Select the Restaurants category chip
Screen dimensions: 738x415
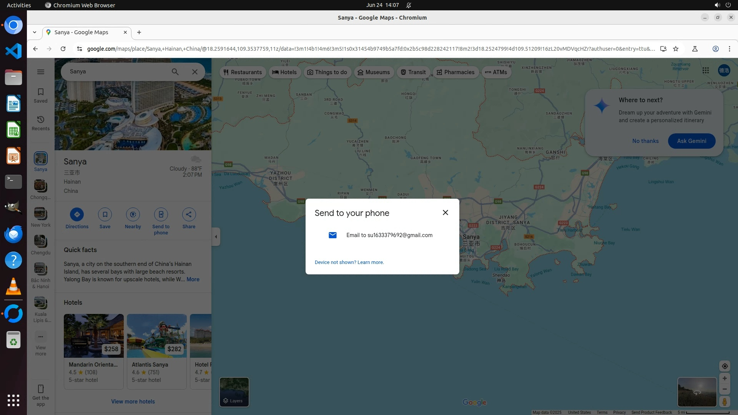point(243,72)
